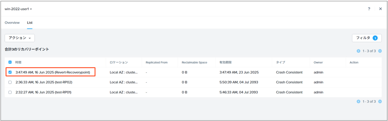Uncheck the Revert-Recoverypoint row checkbox
The image size is (388, 121).
click(10, 72)
